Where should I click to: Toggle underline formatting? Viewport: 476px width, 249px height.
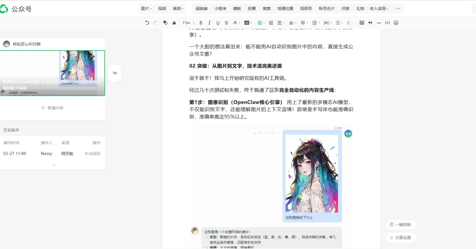coord(218,23)
